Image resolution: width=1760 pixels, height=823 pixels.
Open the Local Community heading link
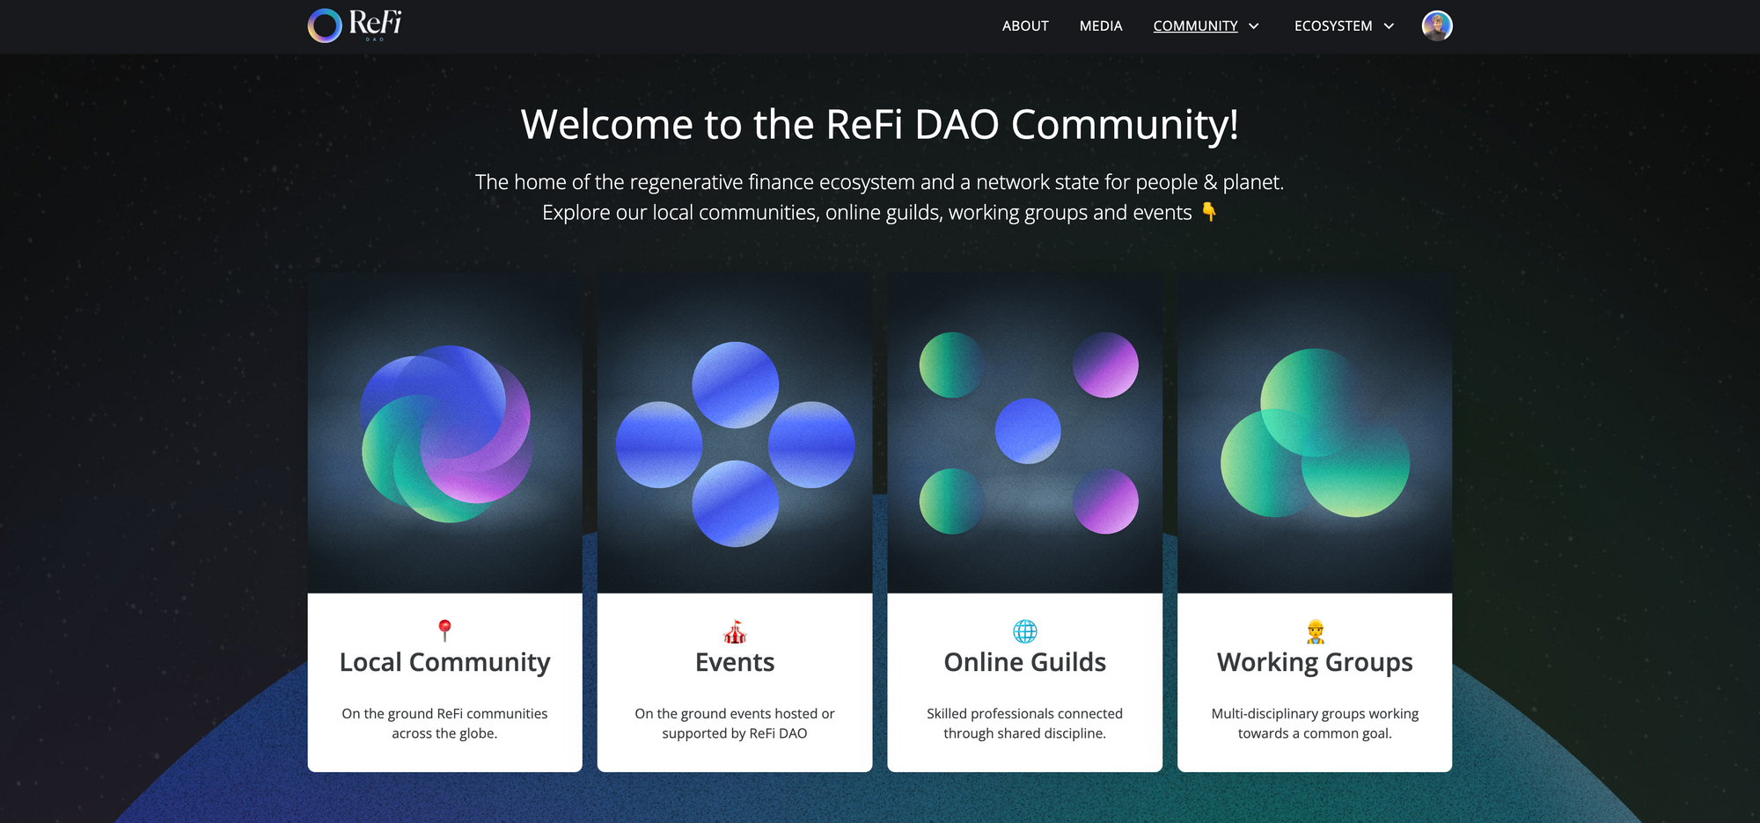[x=444, y=662]
